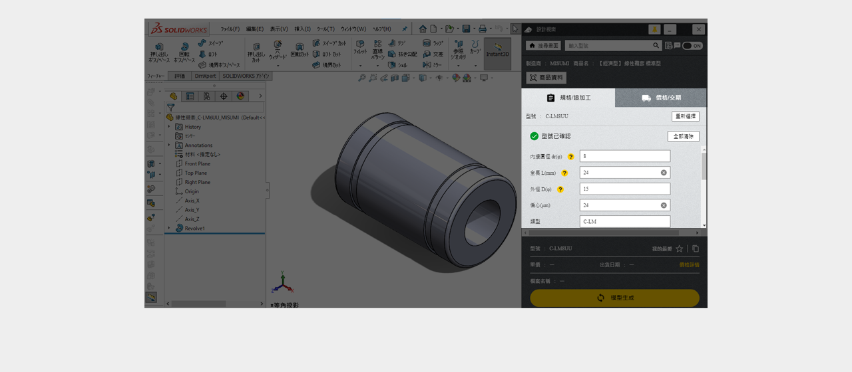Viewport: 852px width, 372px height.
Task: Click the 外徑 D(φ) input field
Action: click(624, 189)
